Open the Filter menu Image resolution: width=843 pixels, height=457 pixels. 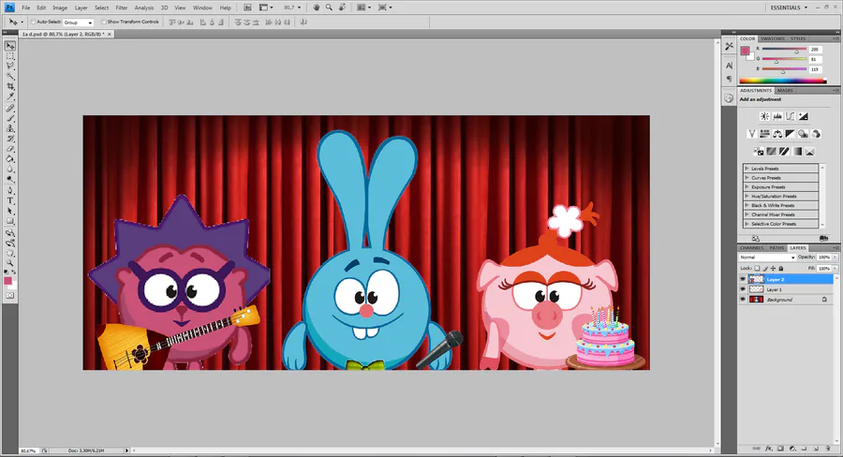(x=122, y=7)
